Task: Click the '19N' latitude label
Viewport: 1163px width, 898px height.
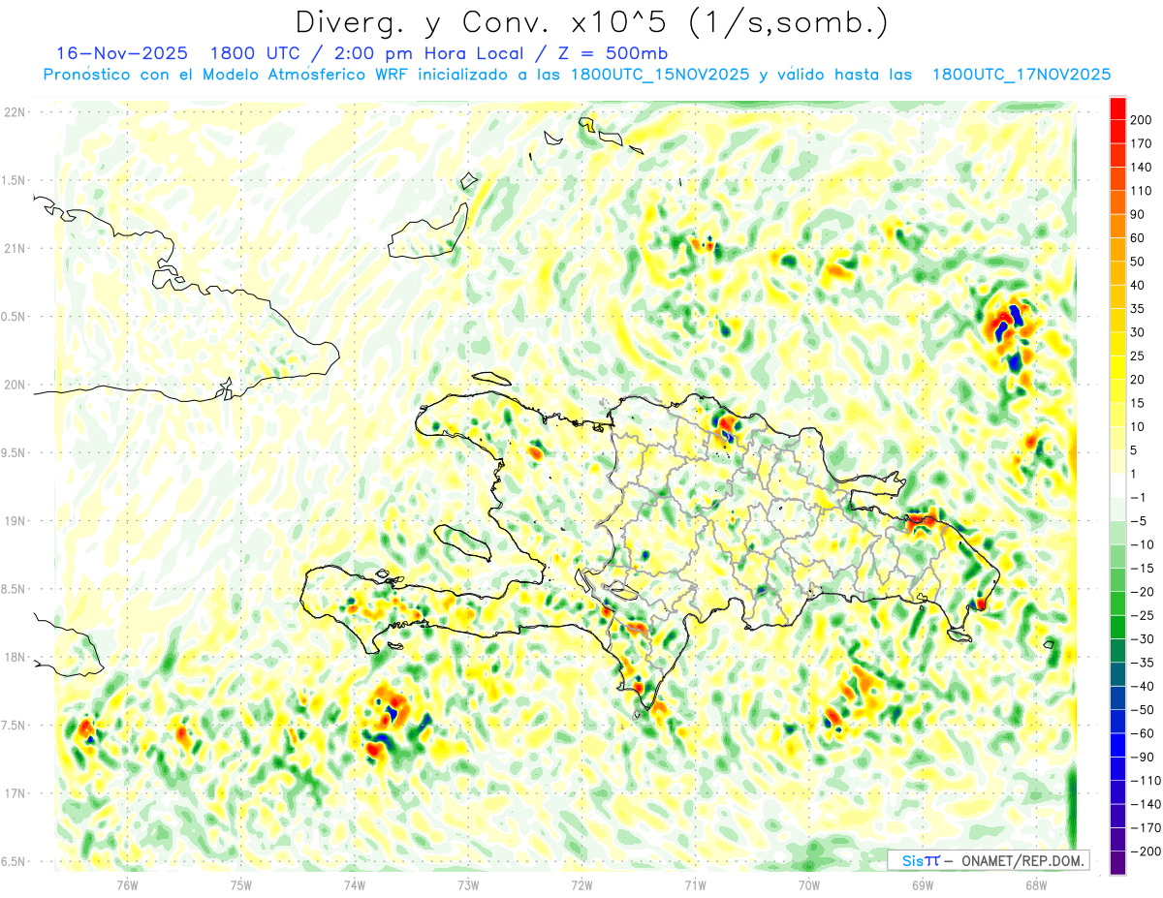Action: point(15,520)
